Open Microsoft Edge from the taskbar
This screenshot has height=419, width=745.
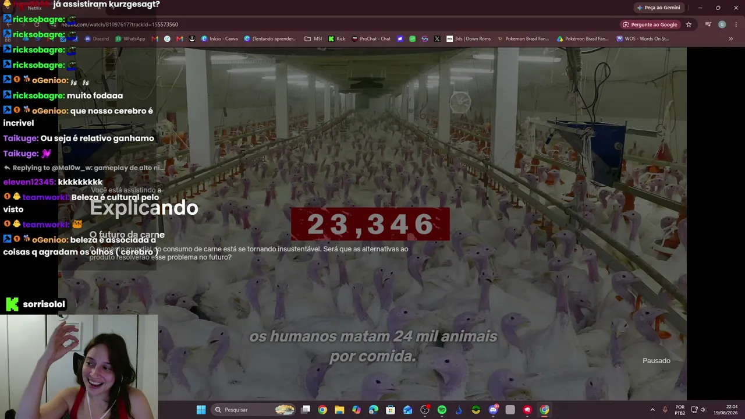[x=374, y=410]
